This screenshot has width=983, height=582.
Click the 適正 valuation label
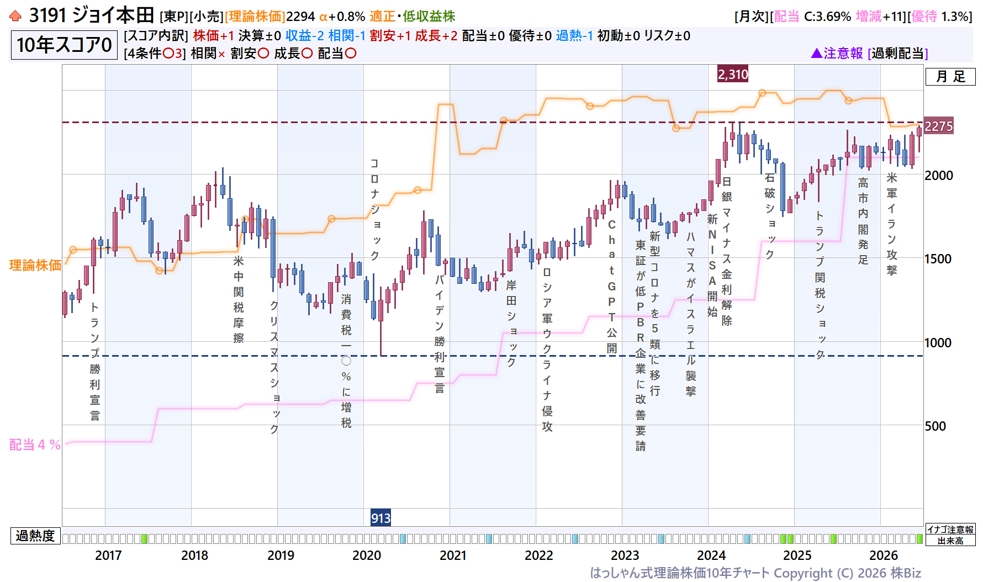382,17
